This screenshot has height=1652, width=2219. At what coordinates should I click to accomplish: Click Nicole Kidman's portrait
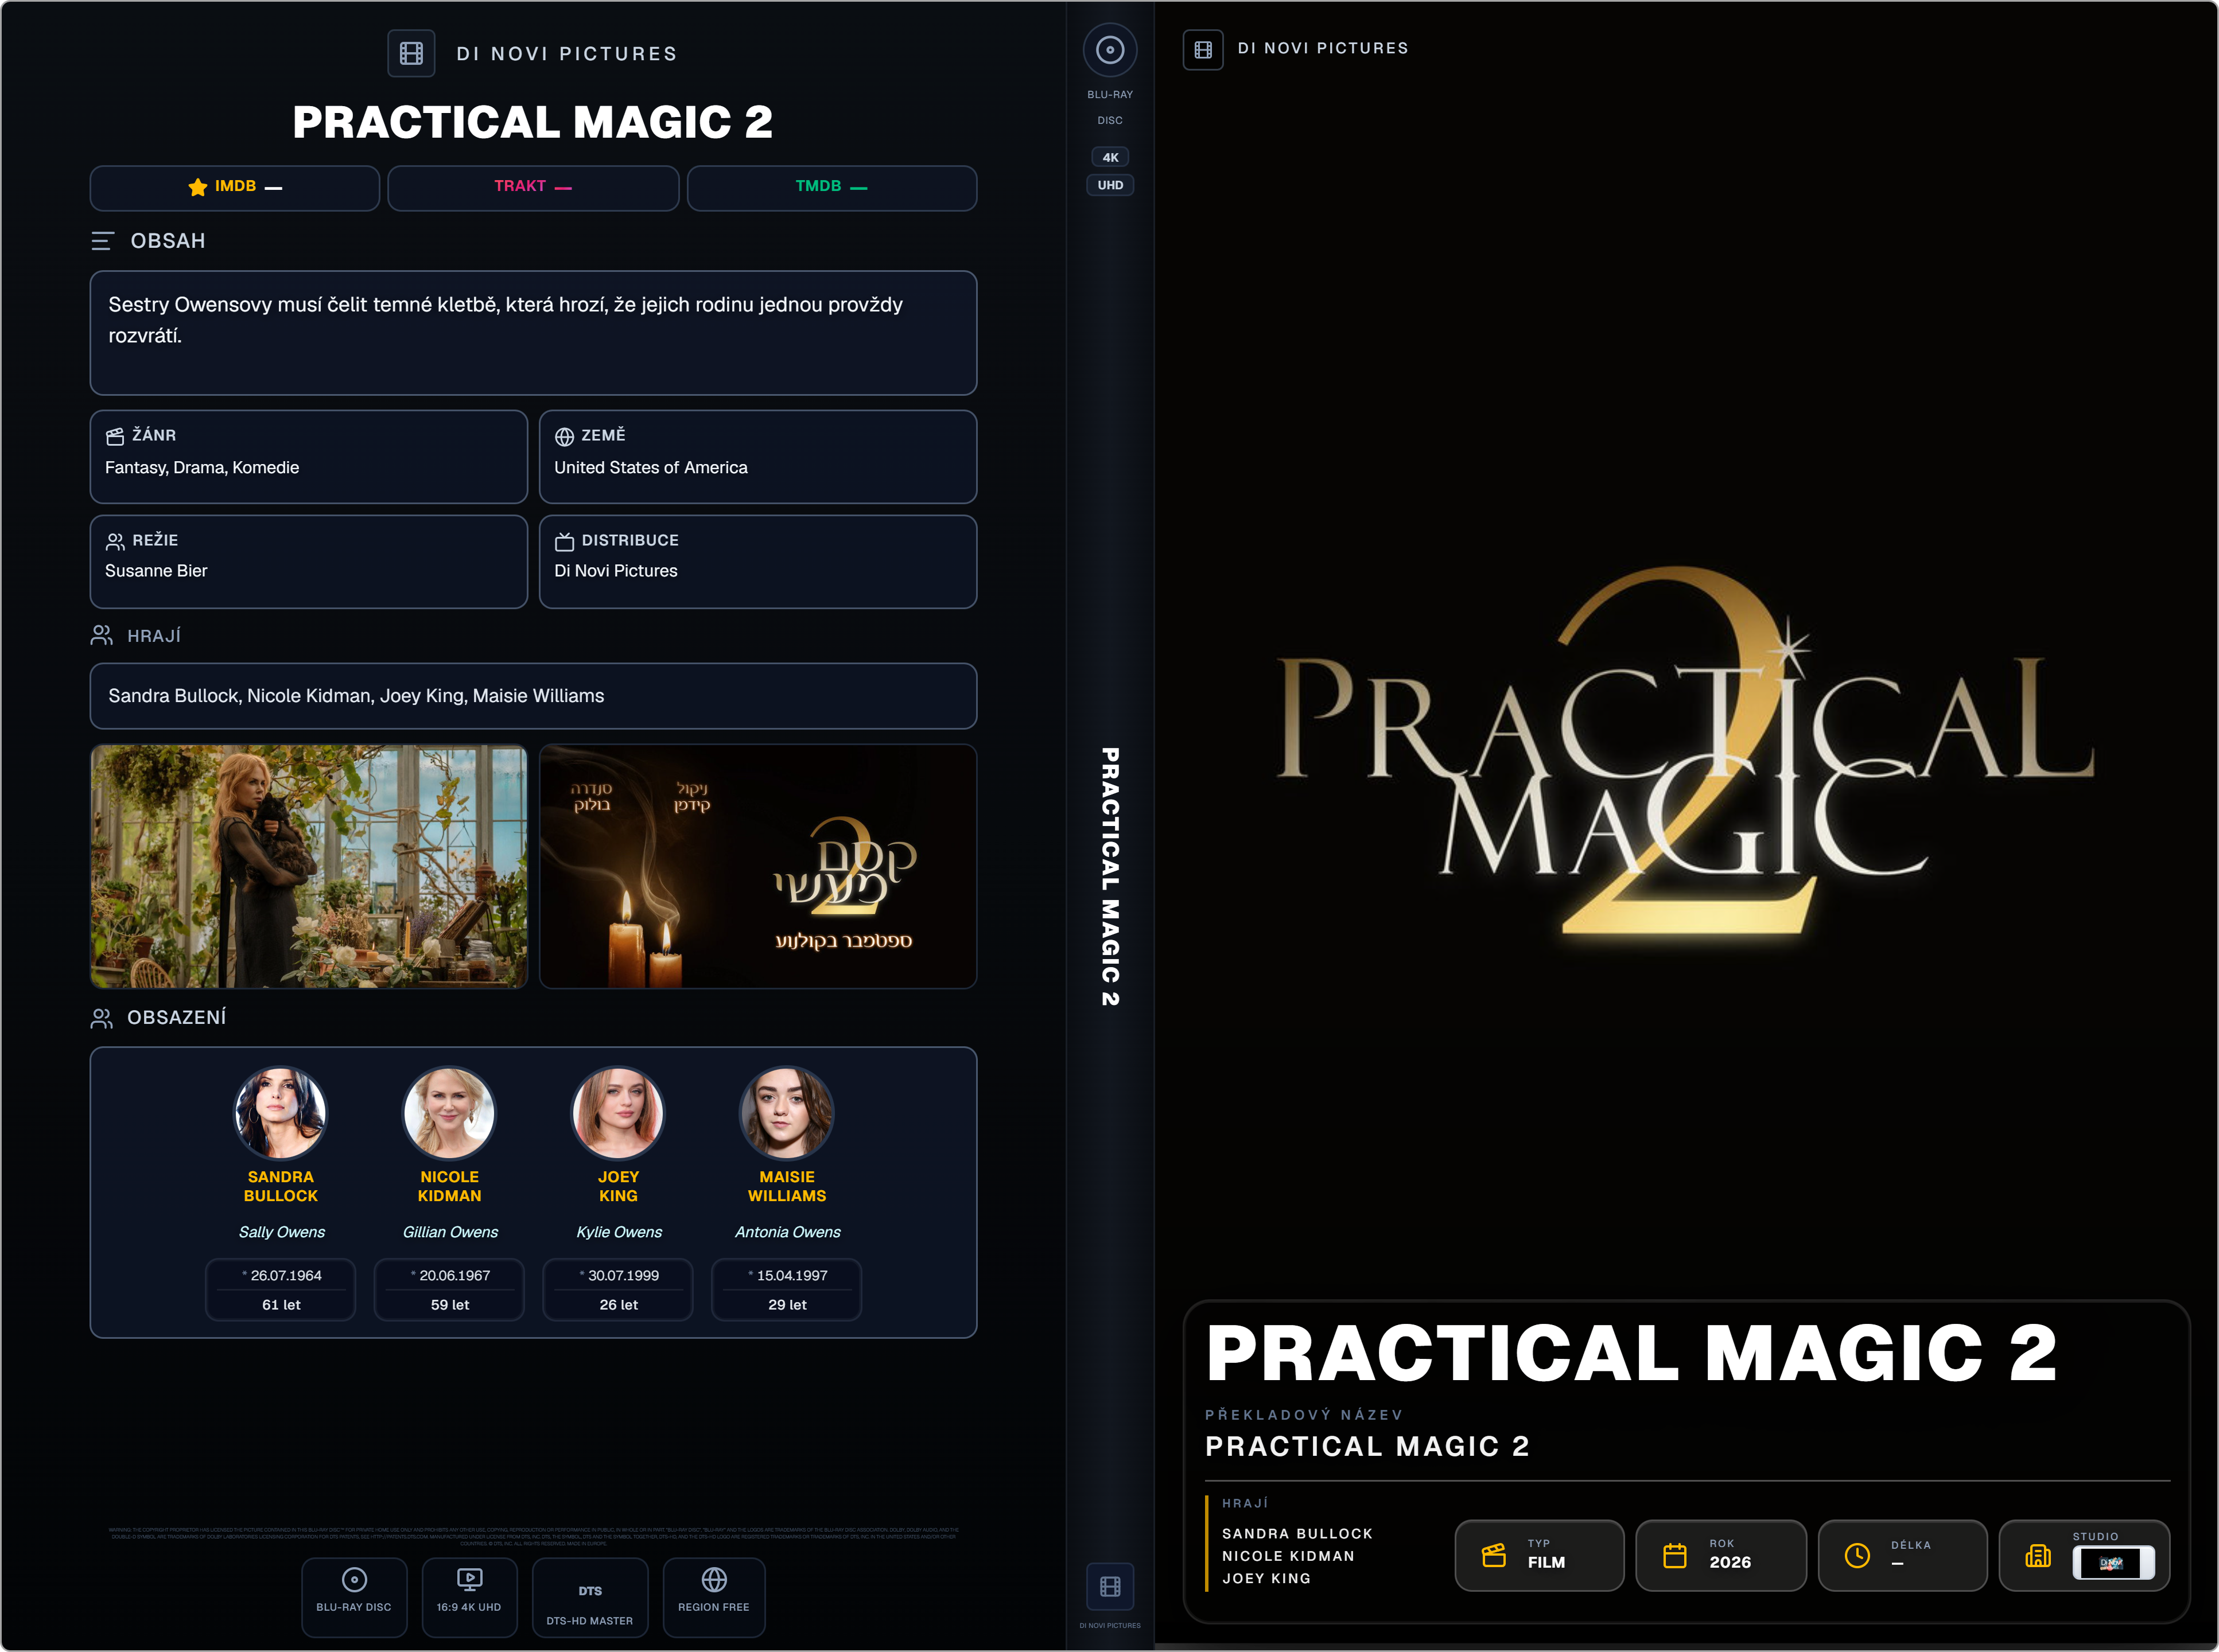[x=449, y=1113]
